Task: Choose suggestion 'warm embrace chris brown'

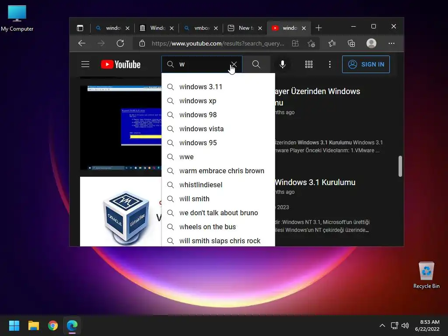Action: click(x=218, y=171)
